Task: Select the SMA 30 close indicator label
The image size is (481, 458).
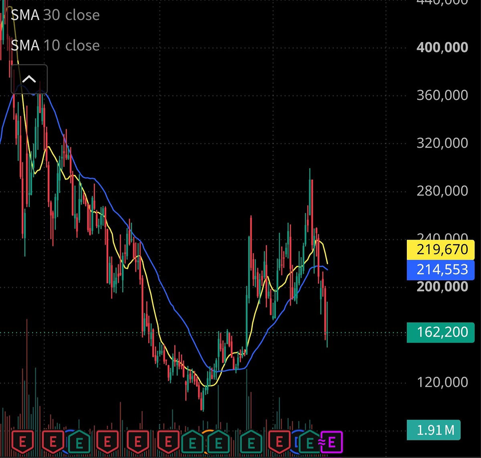Action: (x=55, y=15)
